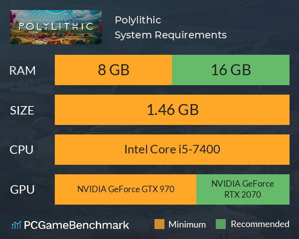This screenshot has height=239, width=299.
Task: Click the PCGameBenchmark bar chart icon
Action: tap(16, 225)
